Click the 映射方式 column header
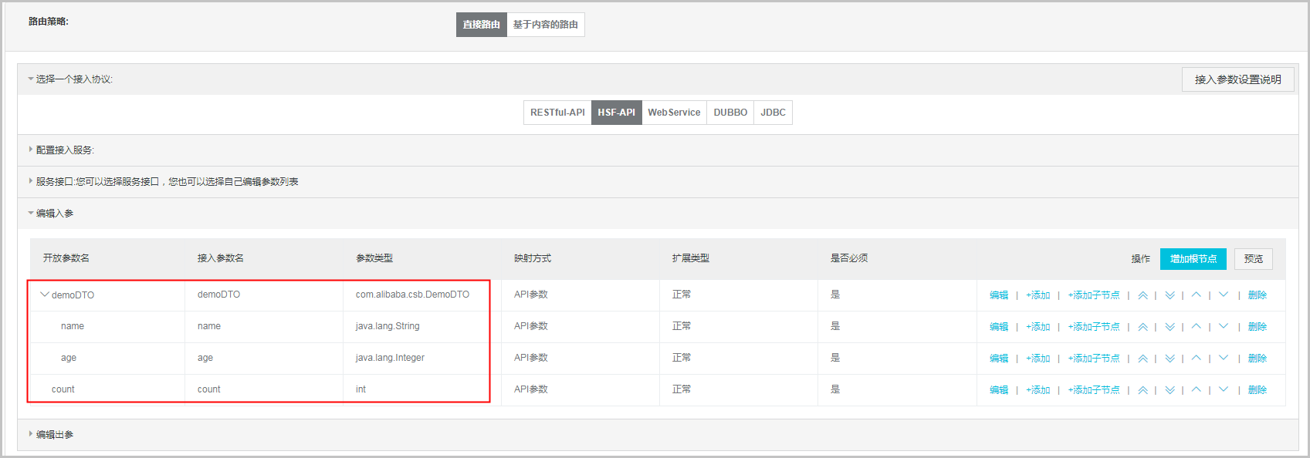Viewport: 1310px width, 458px height. pos(533,258)
